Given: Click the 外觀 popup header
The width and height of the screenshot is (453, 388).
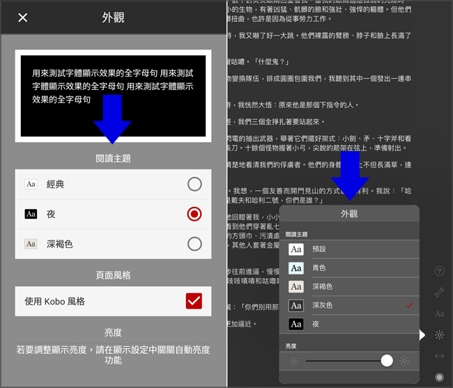Looking at the screenshot, I should tap(349, 214).
